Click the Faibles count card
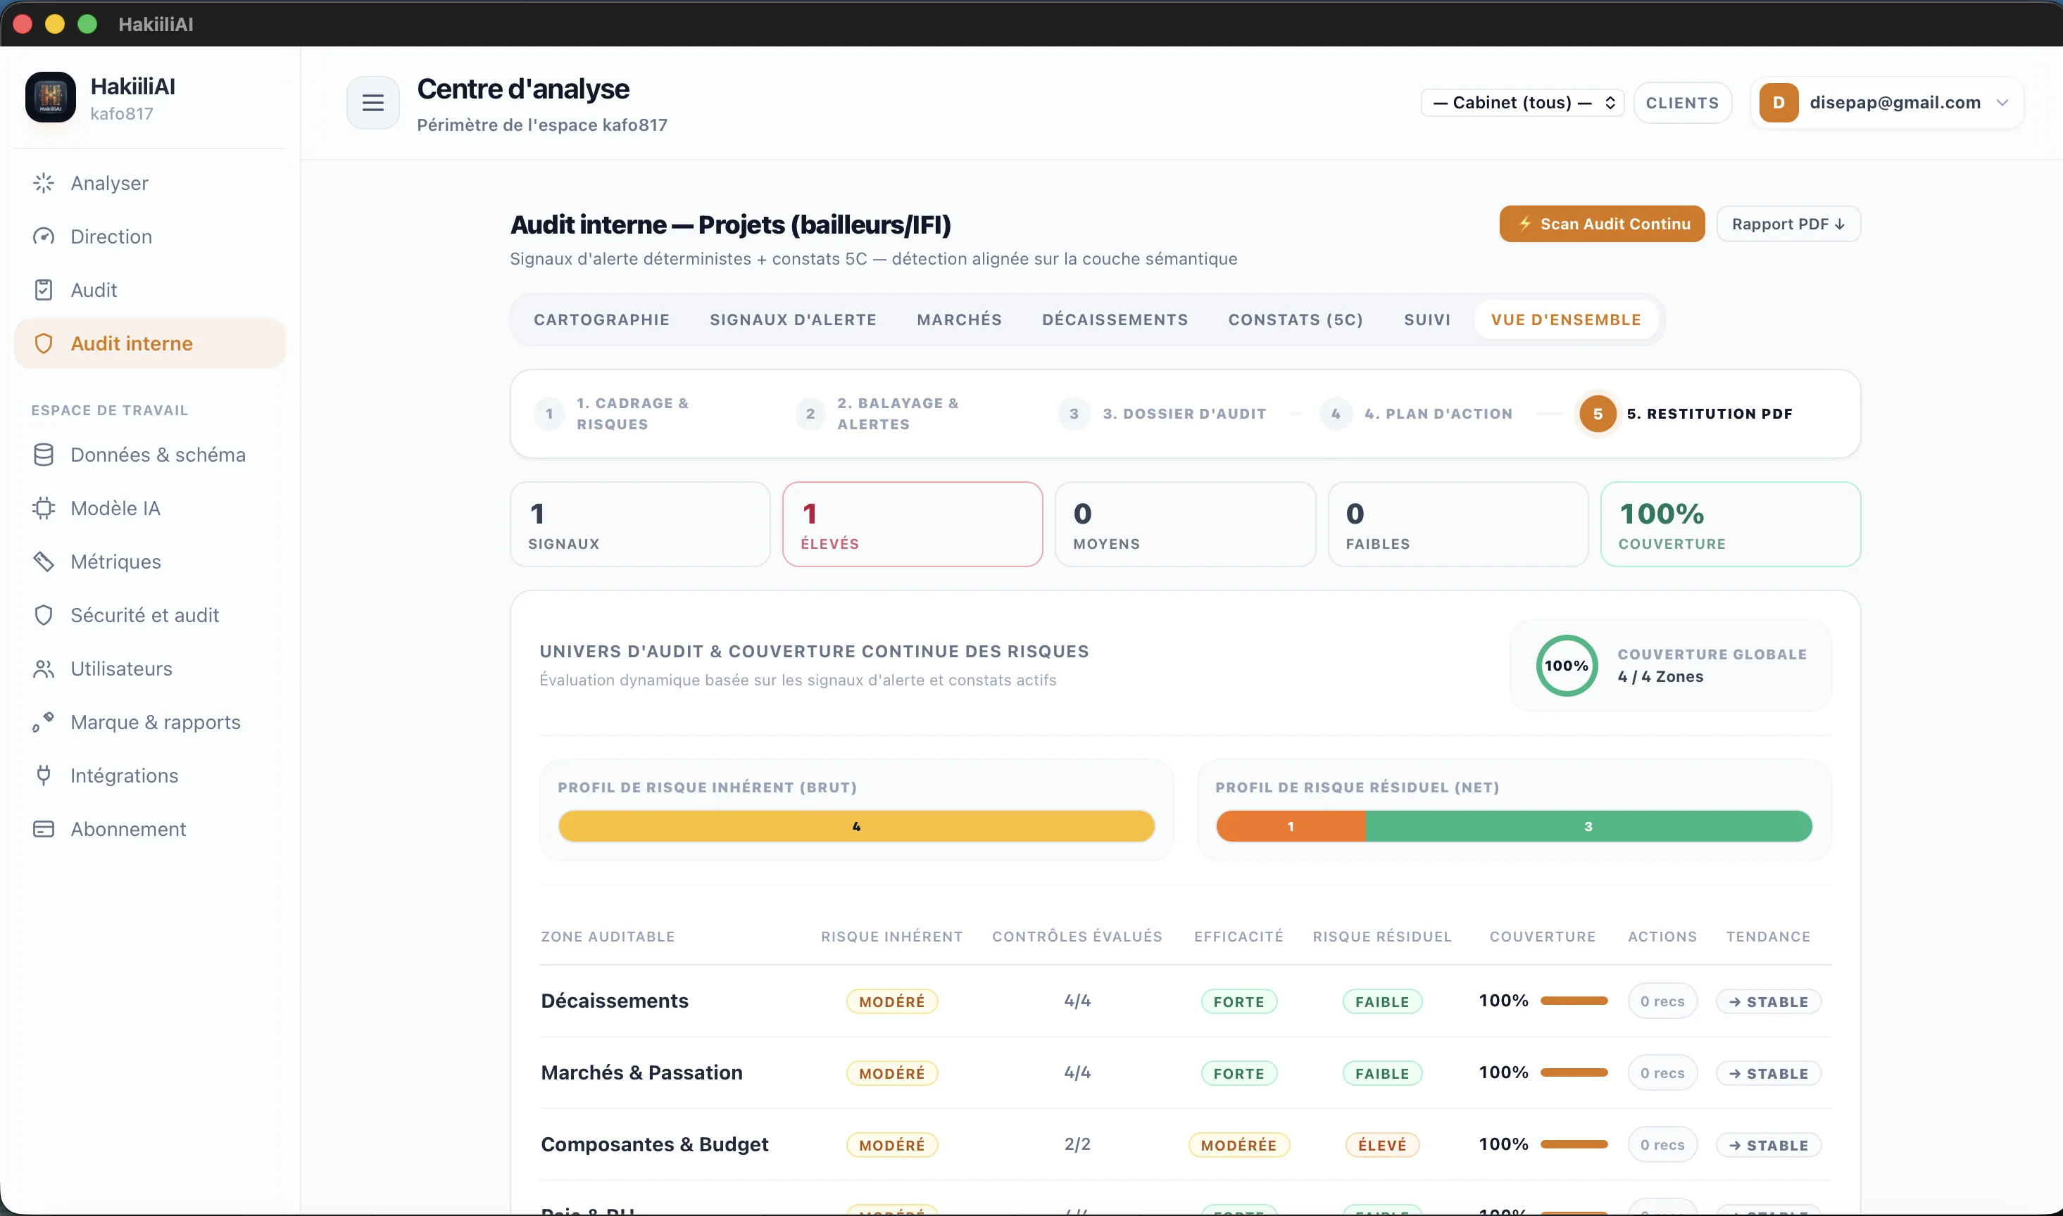The height and width of the screenshot is (1216, 2063). tap(1457, 524)
